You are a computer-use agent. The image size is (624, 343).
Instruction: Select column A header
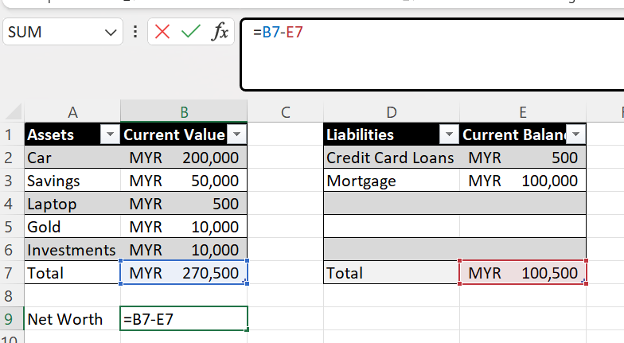(x=72, y=112)
